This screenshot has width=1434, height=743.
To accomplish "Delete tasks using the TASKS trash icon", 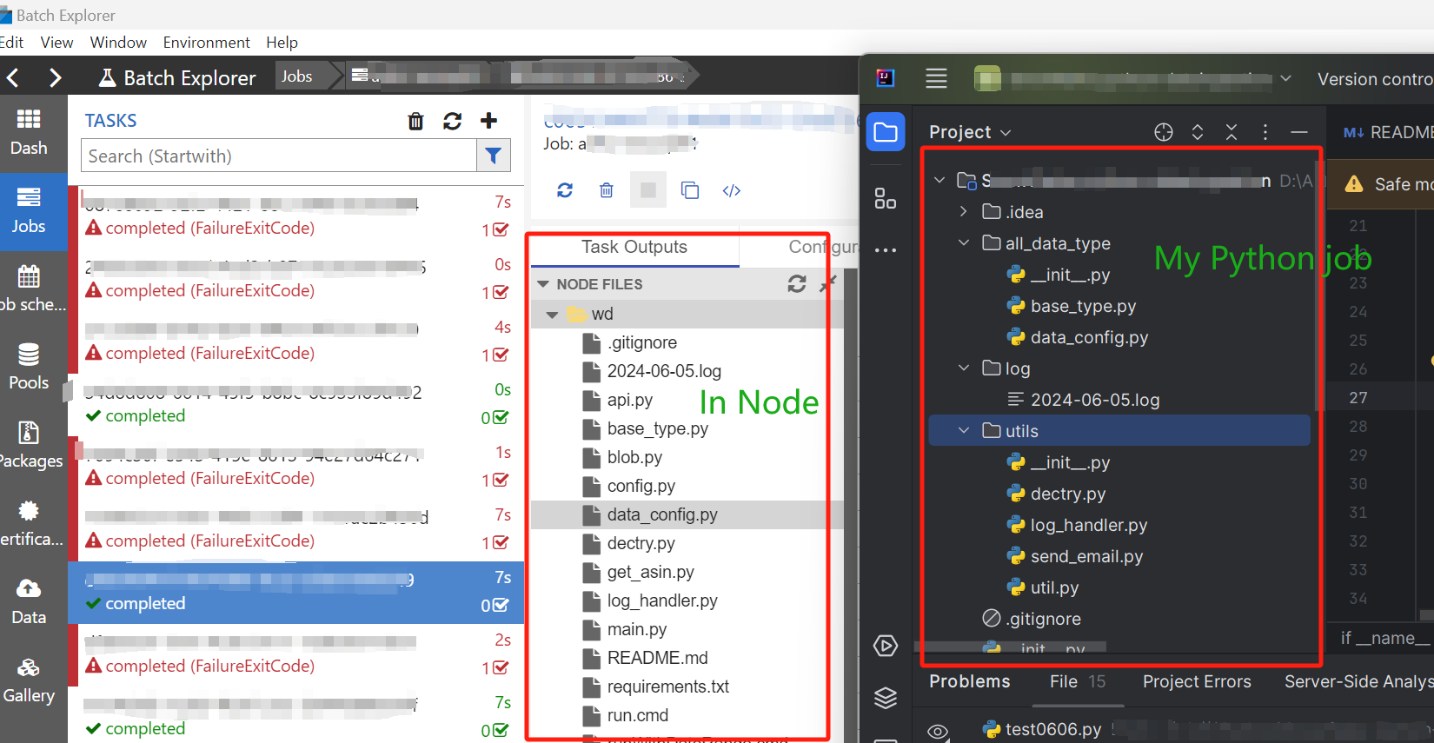I will click(415, 121).
